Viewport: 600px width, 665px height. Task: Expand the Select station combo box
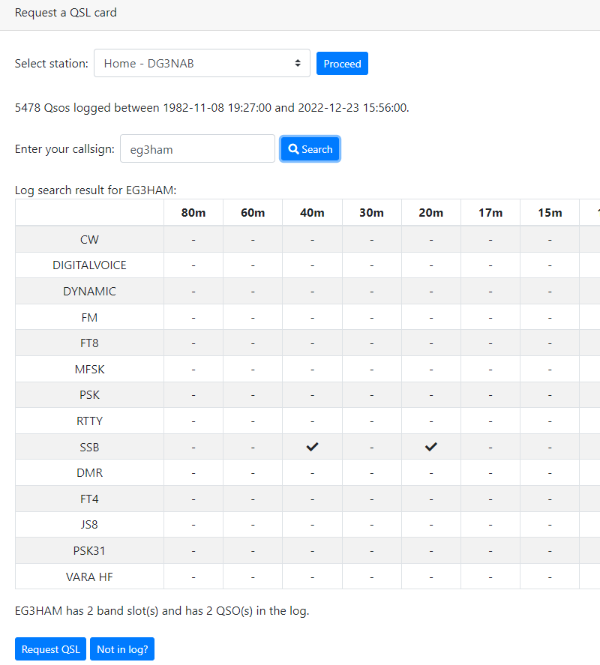(x=201, y=63)
